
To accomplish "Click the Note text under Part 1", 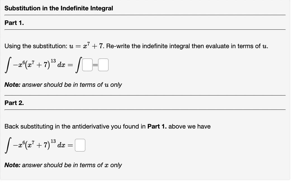I will click(x=13, y=85).
